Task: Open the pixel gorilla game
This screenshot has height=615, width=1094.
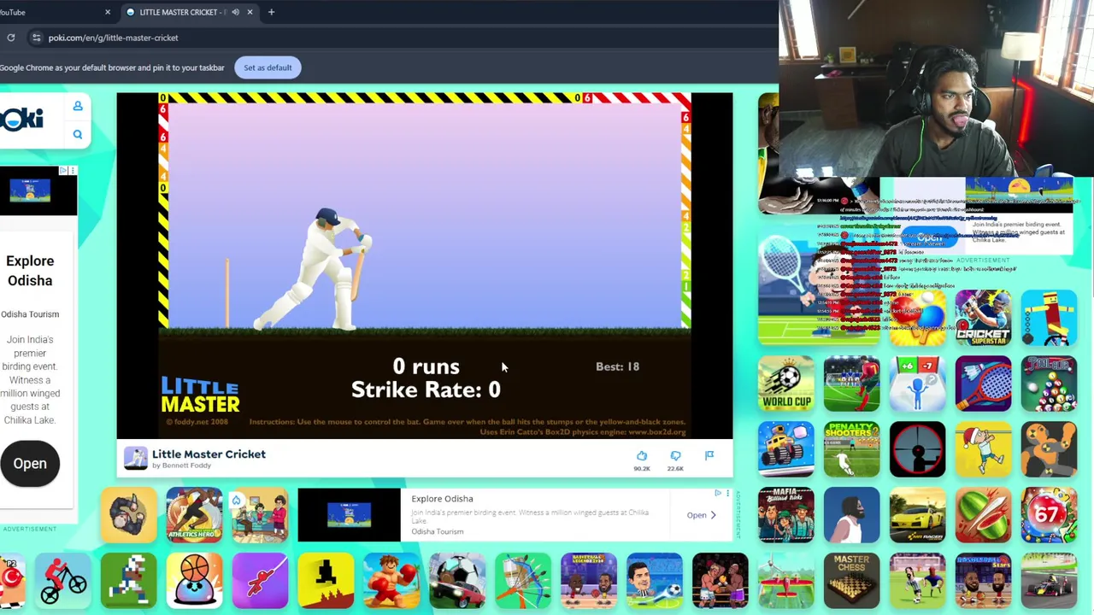Action: [x=129, y=515]
